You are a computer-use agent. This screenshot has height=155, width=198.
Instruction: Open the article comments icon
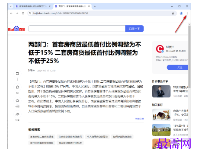point(17,74)
